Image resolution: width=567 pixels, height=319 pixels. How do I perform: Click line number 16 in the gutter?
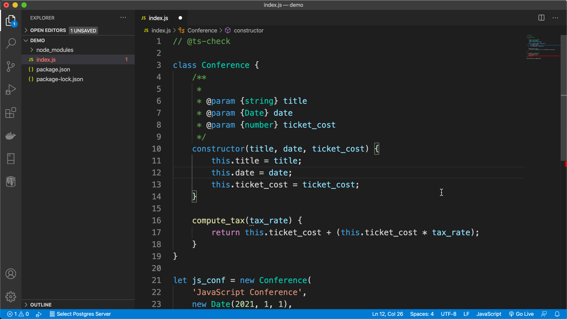click(x=156, y=220)
